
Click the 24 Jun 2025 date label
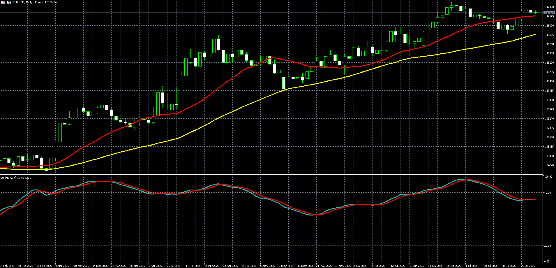point(435,266)
